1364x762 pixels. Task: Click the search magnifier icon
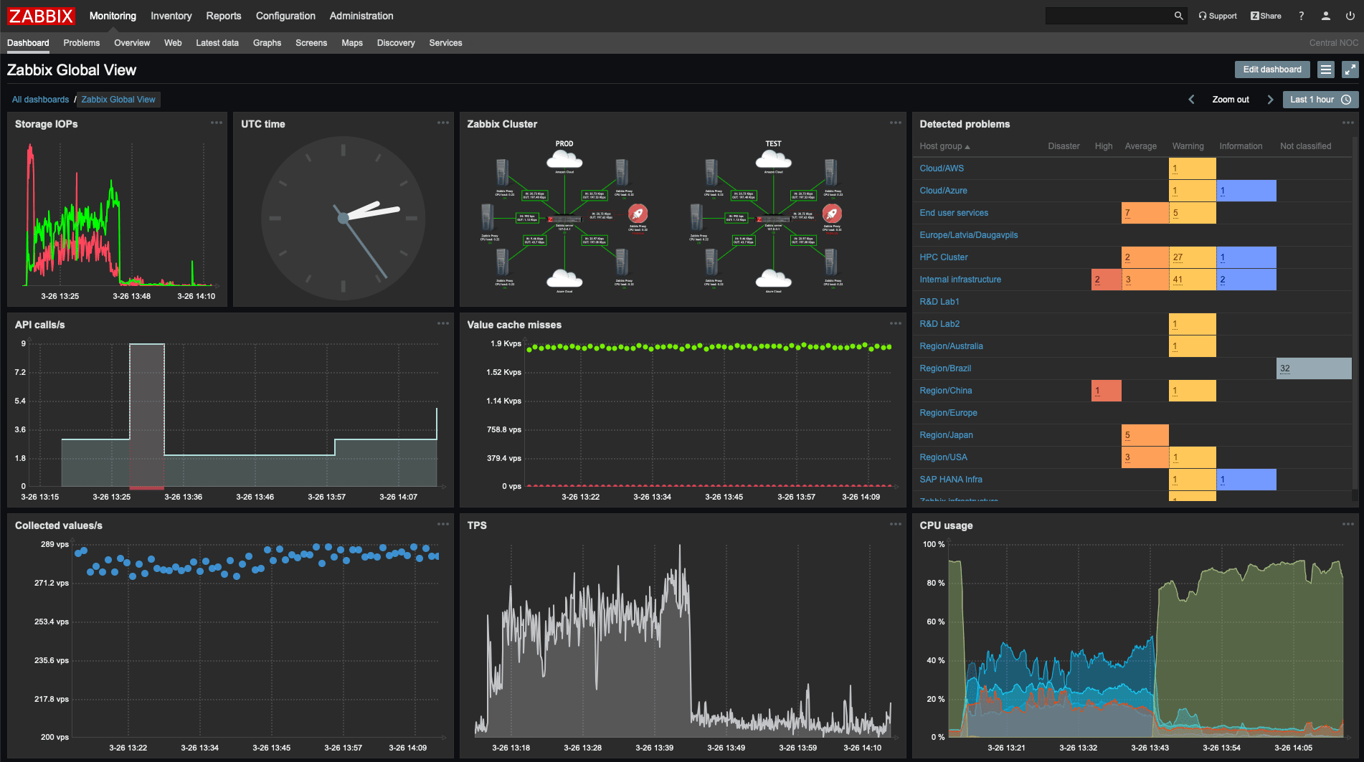click(x=1179, y=15)
